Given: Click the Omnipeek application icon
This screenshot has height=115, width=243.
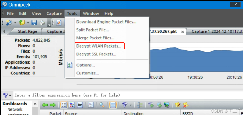Looking at the screenshot, I should [x=4, y=4].
